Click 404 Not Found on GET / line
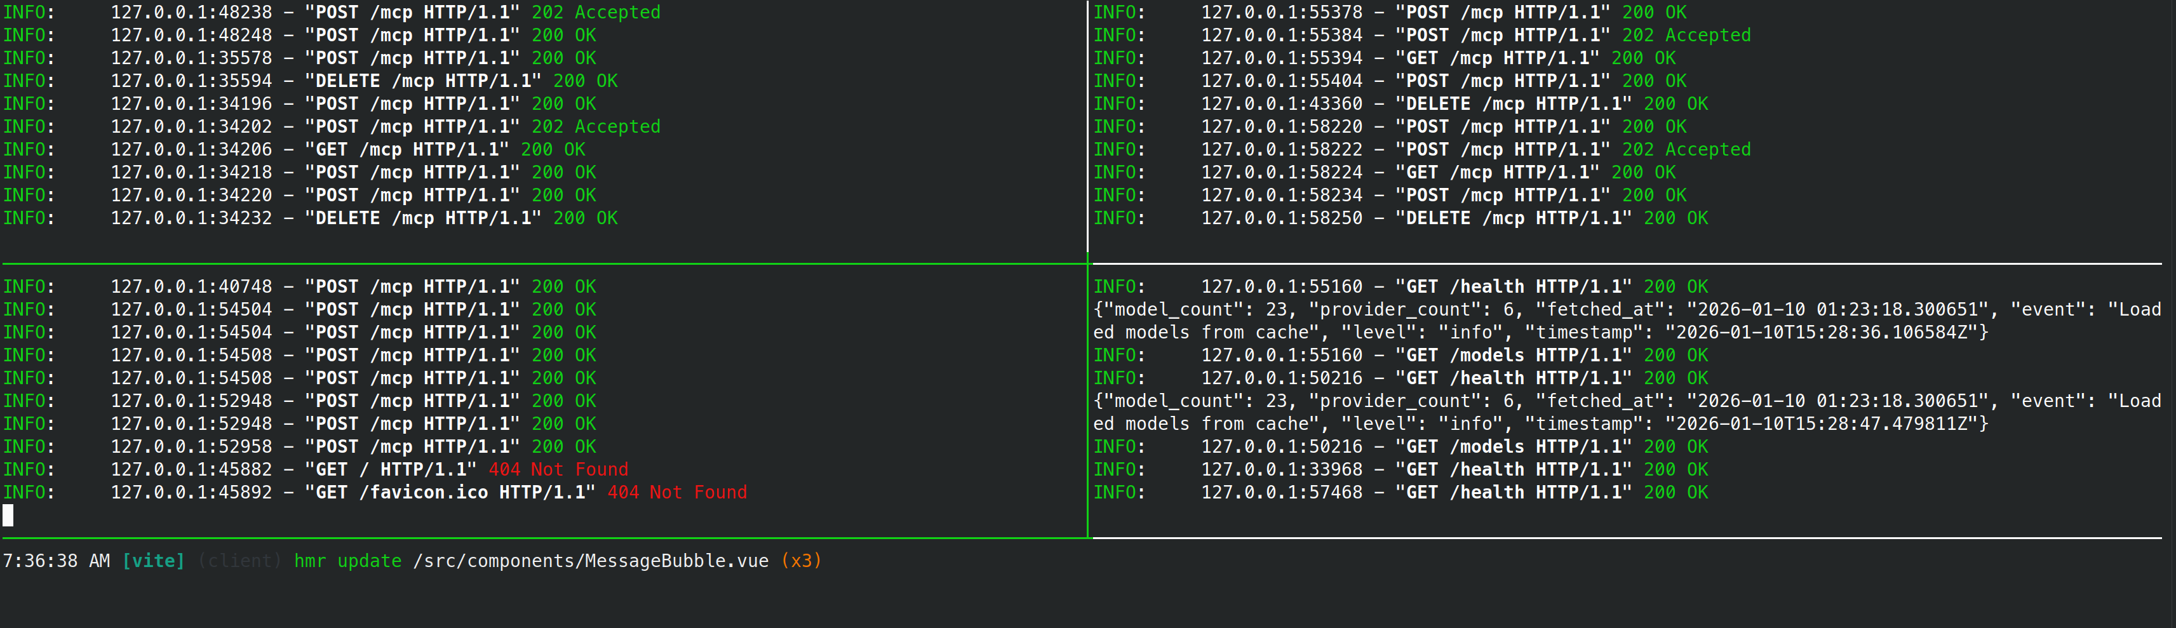2176x628 pixels. click(558, 469)
